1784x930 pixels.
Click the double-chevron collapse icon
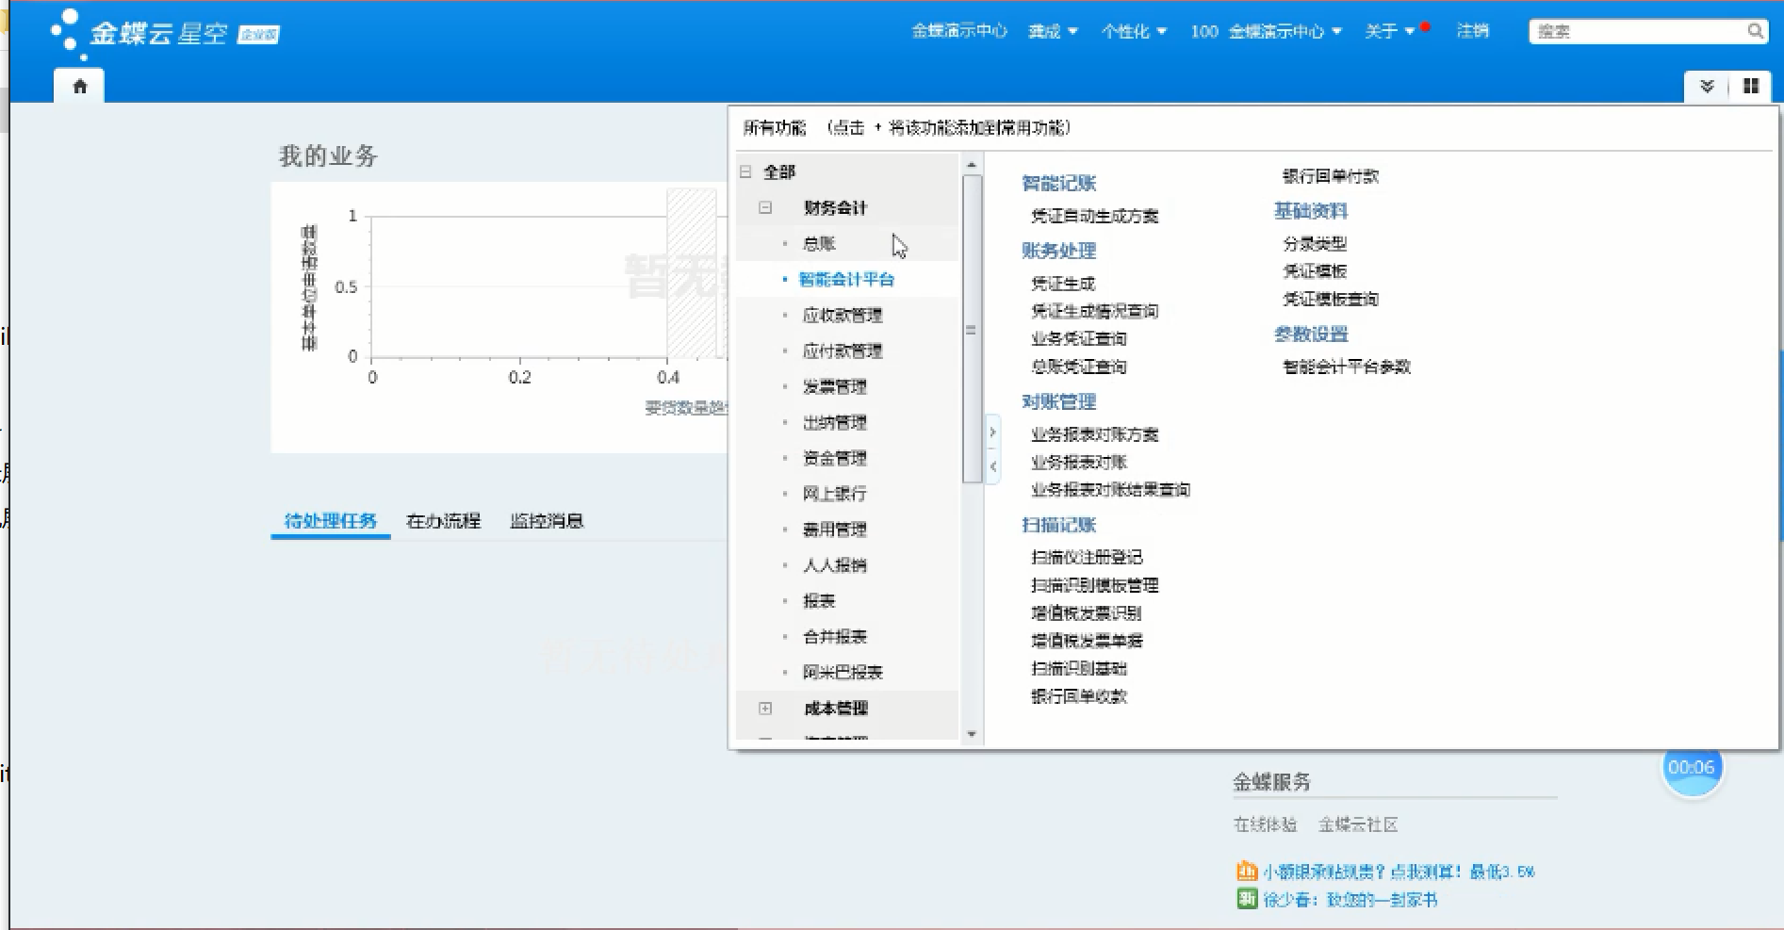pos(1707,87)
